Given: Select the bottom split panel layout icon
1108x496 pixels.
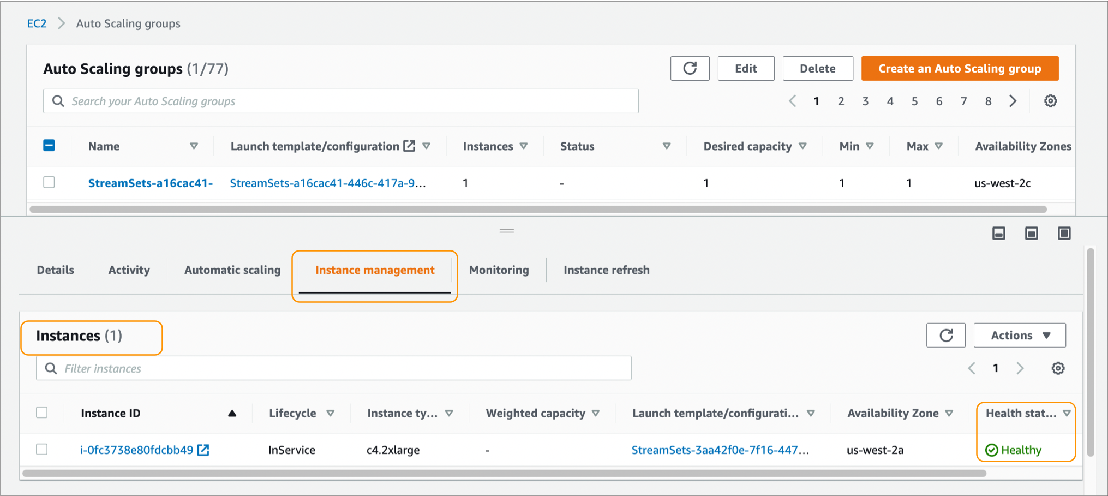Looking at the screenshot, I should (999, 233).
